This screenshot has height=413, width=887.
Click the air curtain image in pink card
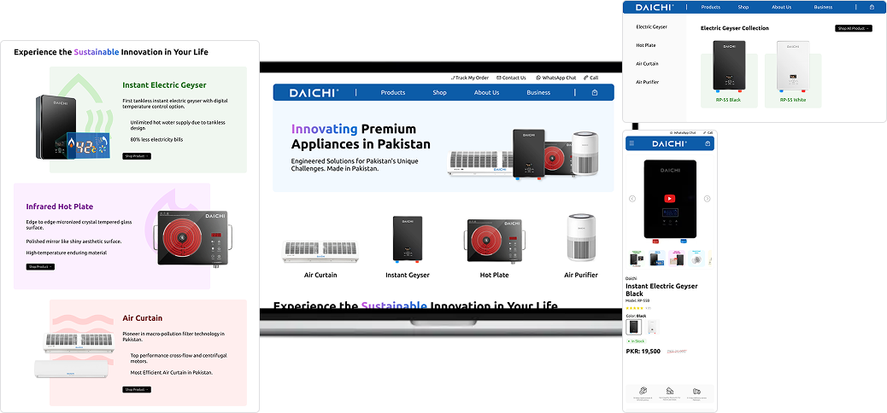[75, 355]
